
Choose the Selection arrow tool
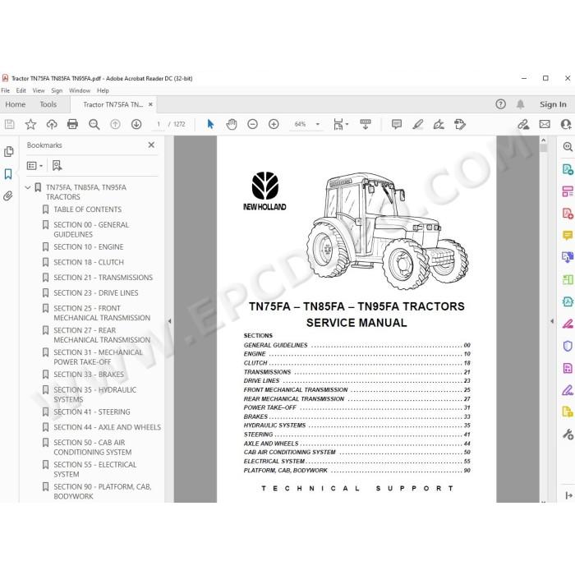(210, 124)
